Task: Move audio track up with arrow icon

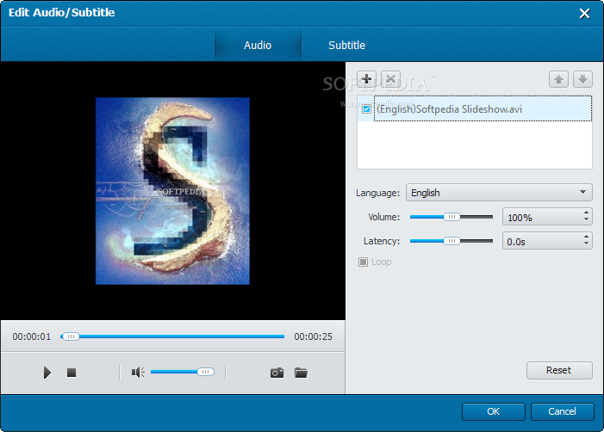Action: (558, 80)
